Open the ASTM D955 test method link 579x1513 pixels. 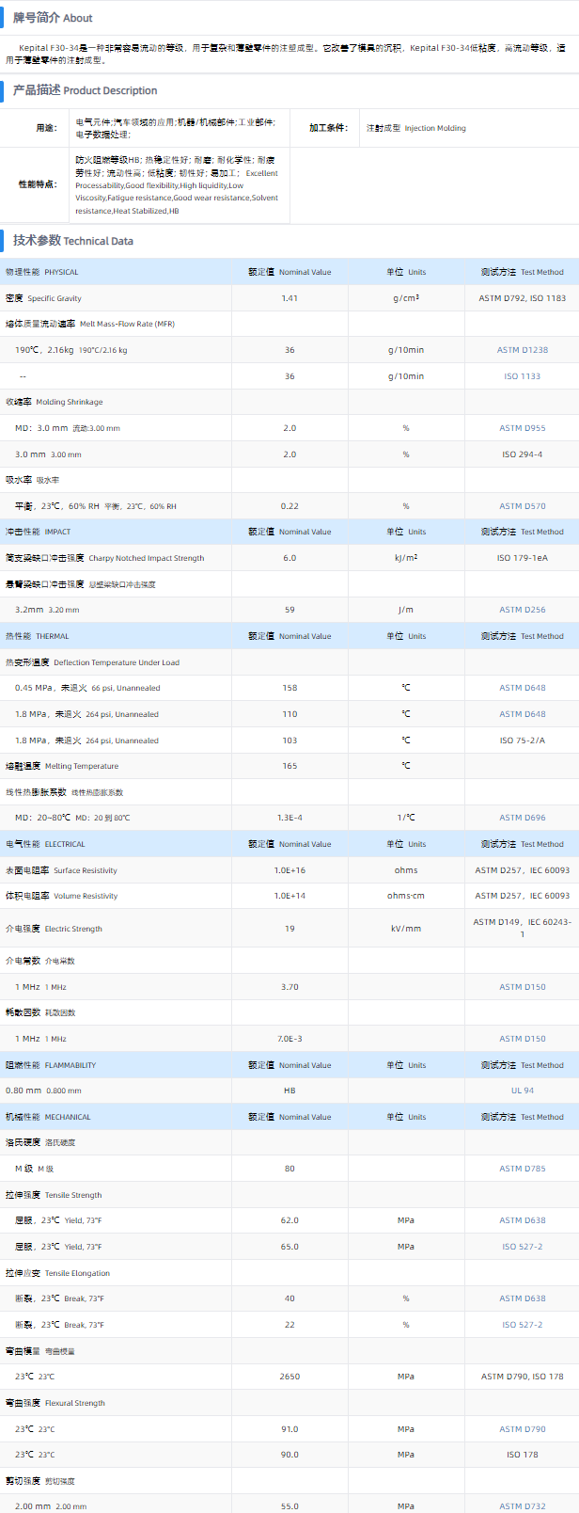523,428
